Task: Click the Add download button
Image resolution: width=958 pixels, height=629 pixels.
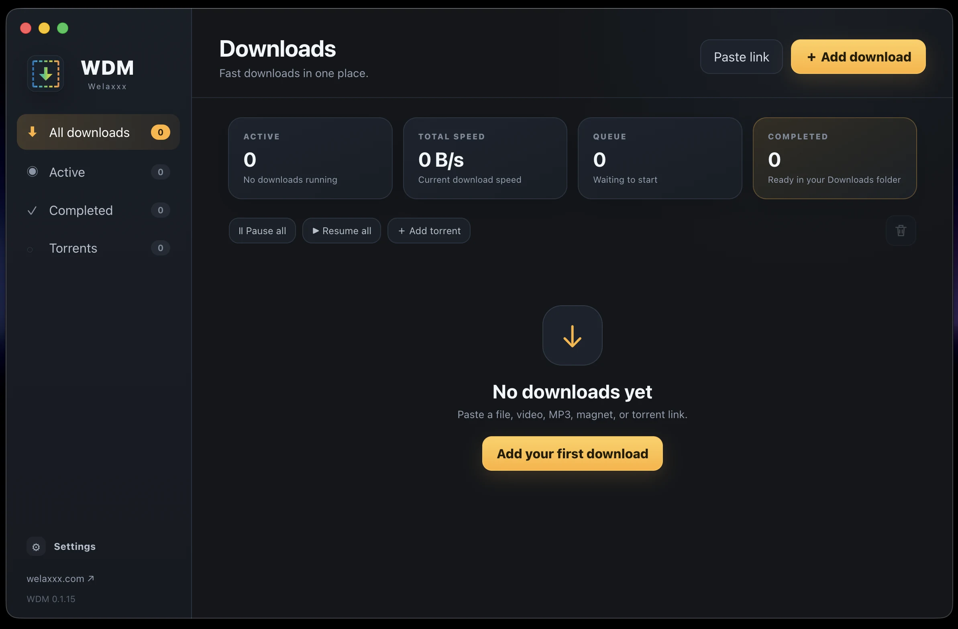Action: pyautogui.click(x=858, y=57)
